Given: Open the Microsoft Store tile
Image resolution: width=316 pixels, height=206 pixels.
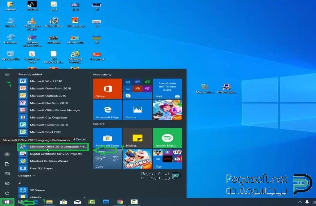Looking at the screenshot, I should click(108, 138).
